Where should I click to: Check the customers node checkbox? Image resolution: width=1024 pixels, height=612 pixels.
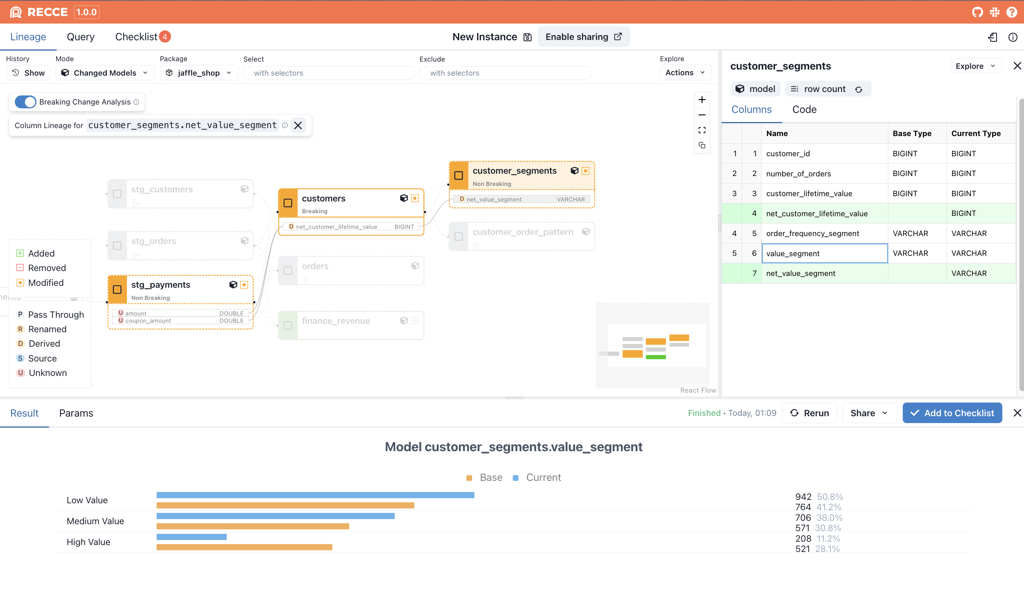[x=288, y=203]
